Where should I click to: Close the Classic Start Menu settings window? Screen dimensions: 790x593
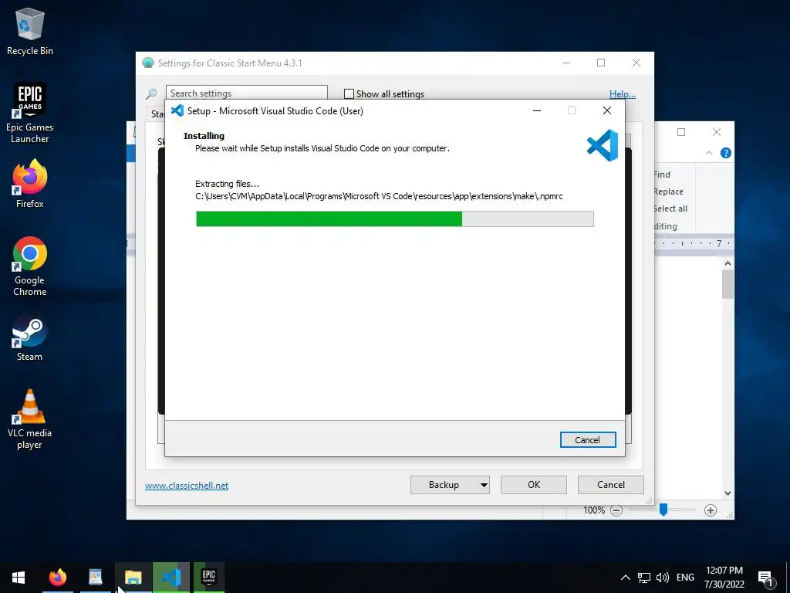coord(636,63)
